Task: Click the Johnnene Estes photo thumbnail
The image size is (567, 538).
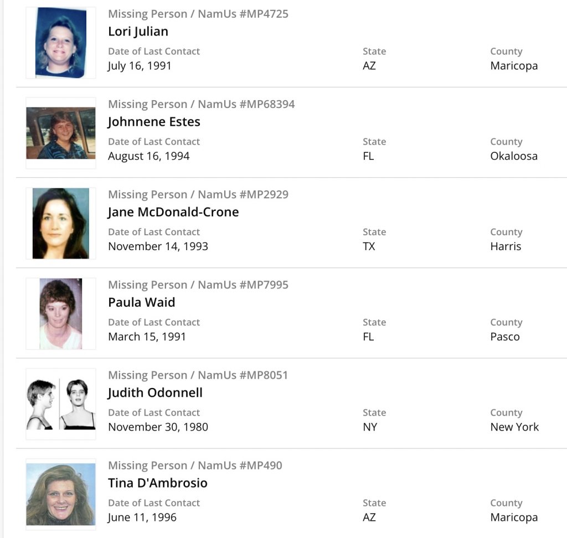Action: tap(61, 133)
